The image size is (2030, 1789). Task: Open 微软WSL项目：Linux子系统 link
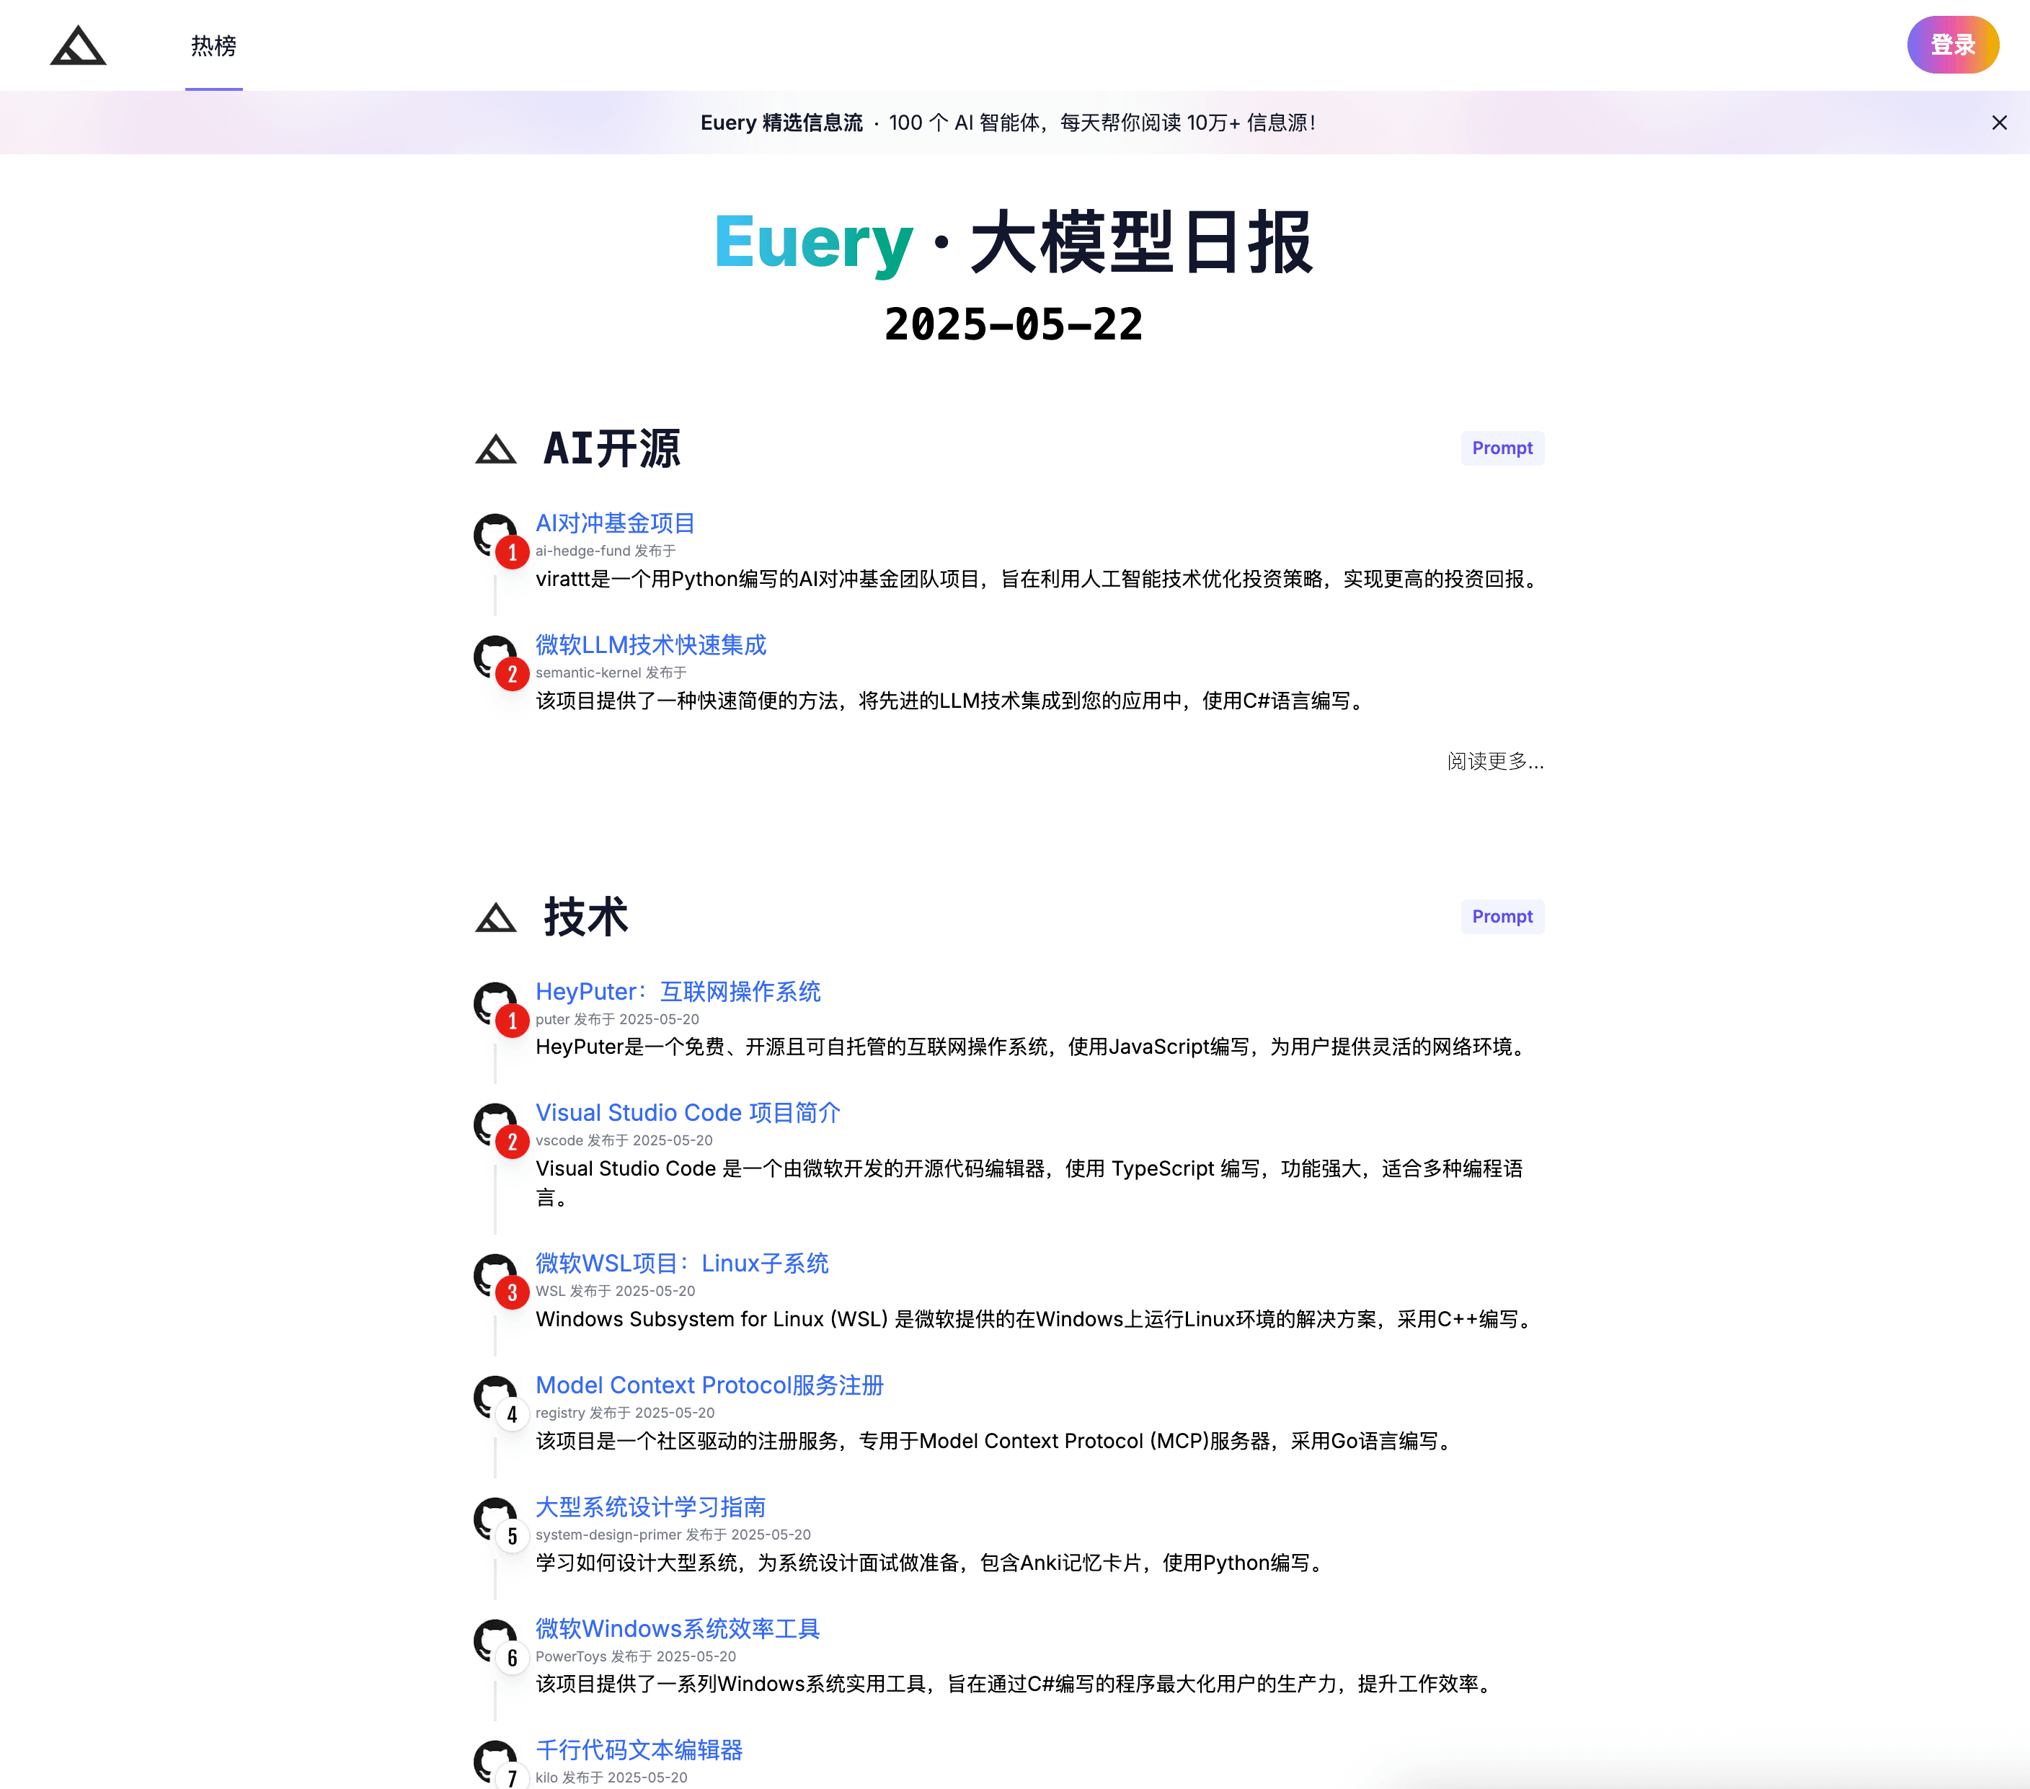click(x=682, y=1264)
